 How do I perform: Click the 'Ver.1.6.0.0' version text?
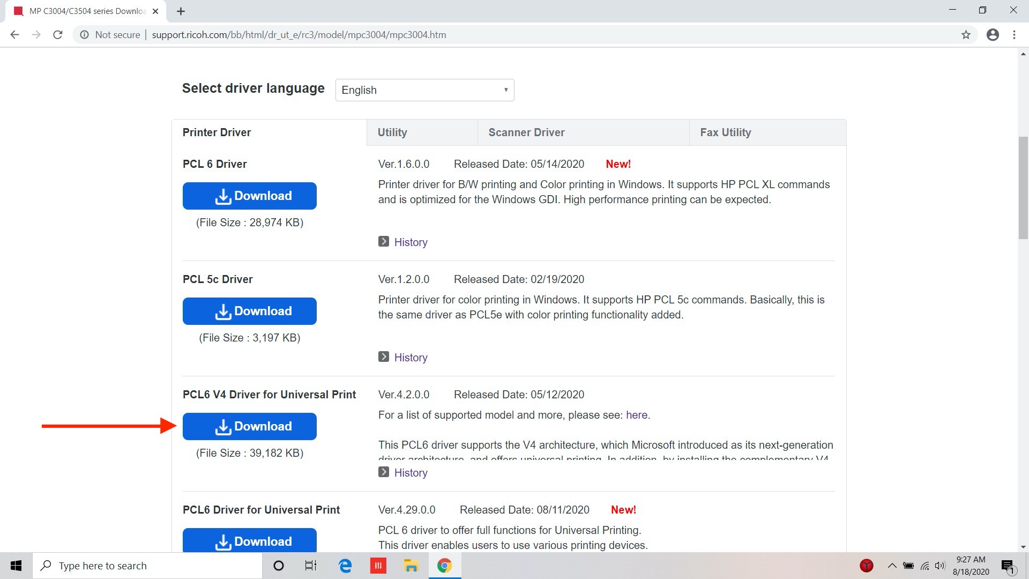coord(404,164)
